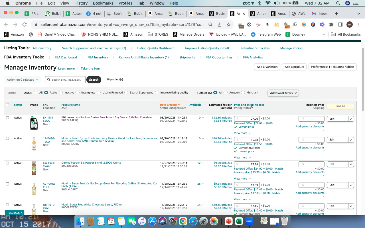The height and width of the screenshot is (228, 365).
Task: Switch to the 'PR sh' browser tab
Action: coord(33,14)
